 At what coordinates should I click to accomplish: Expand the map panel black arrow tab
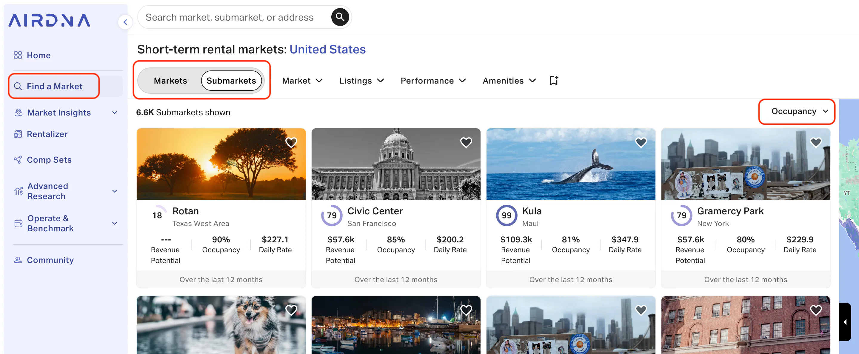coord(845,322)
